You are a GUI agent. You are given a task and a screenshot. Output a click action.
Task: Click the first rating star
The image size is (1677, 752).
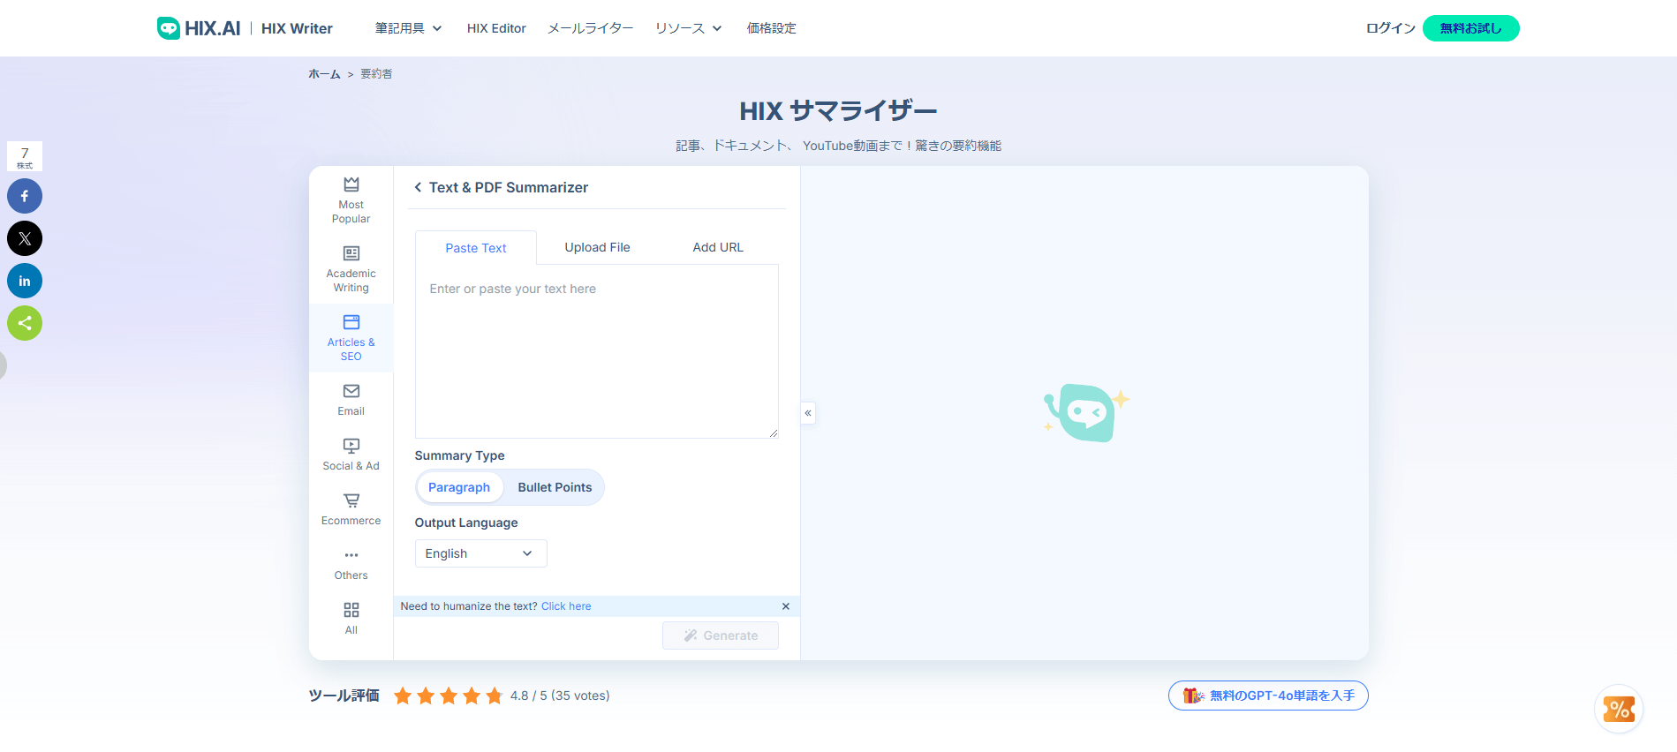pos(403,696)
